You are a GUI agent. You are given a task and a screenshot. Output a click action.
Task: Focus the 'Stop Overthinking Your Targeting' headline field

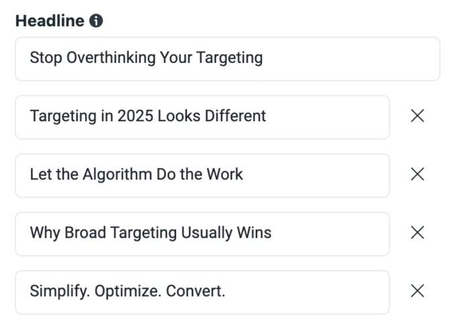click(227, 59)
